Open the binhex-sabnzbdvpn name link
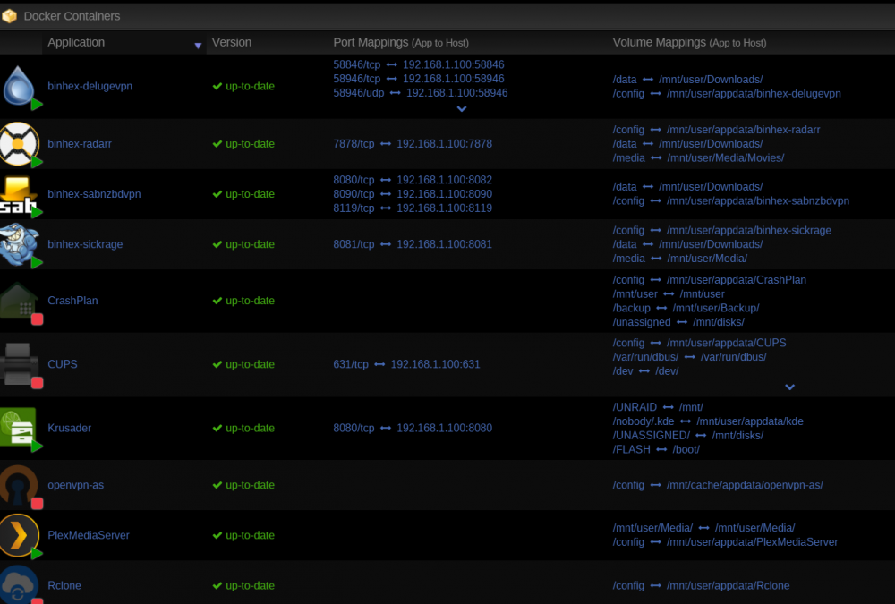Image resolution: width=895 pixels, height=604 pixels. point(94,194)
